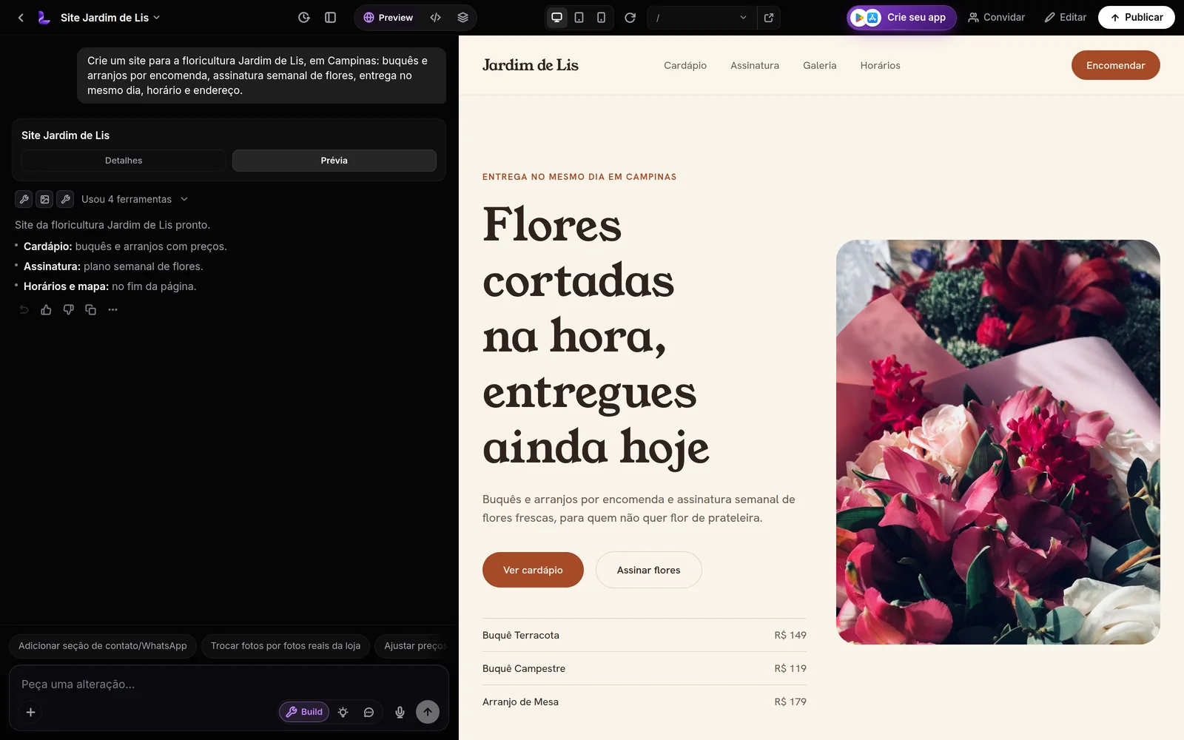Viewport: 1184px width, 740px height.
Task: Give a thumbs down to the response
Action: coord(68,309)
